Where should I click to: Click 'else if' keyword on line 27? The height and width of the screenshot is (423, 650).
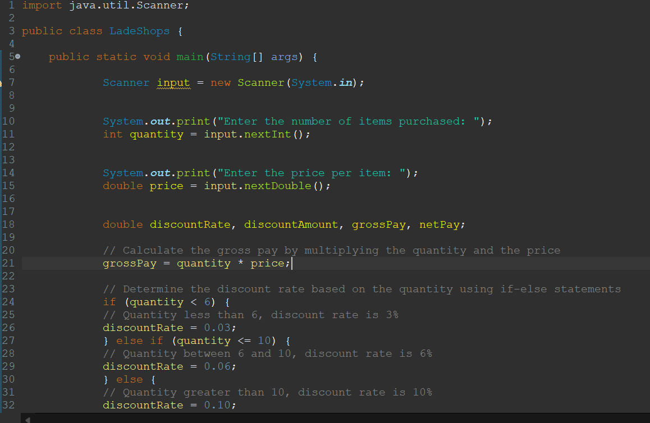tap(140, 341)
